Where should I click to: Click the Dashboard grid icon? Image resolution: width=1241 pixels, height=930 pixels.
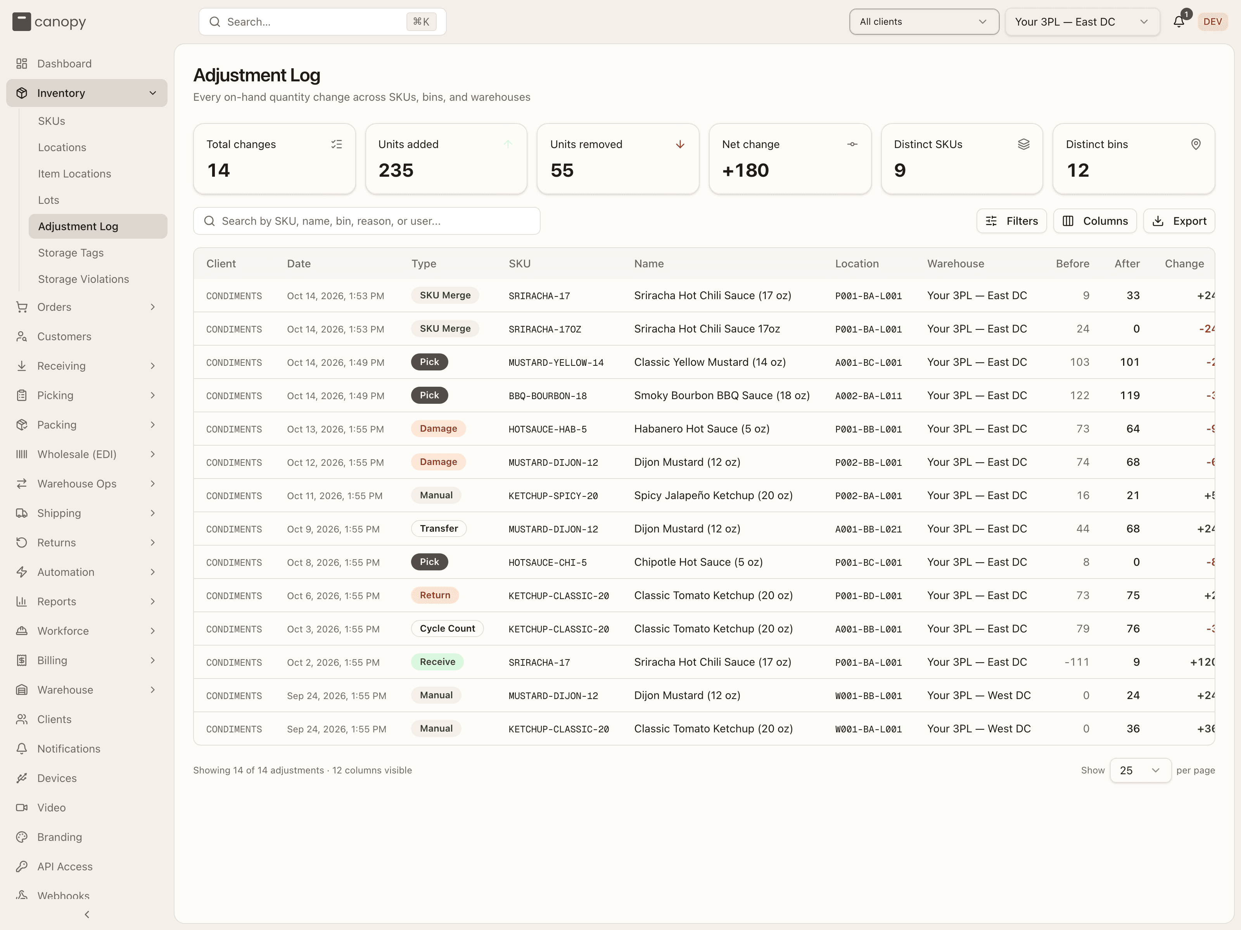[x=22, y=63]
